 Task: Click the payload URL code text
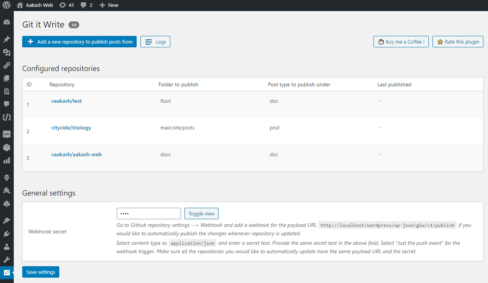387,225
